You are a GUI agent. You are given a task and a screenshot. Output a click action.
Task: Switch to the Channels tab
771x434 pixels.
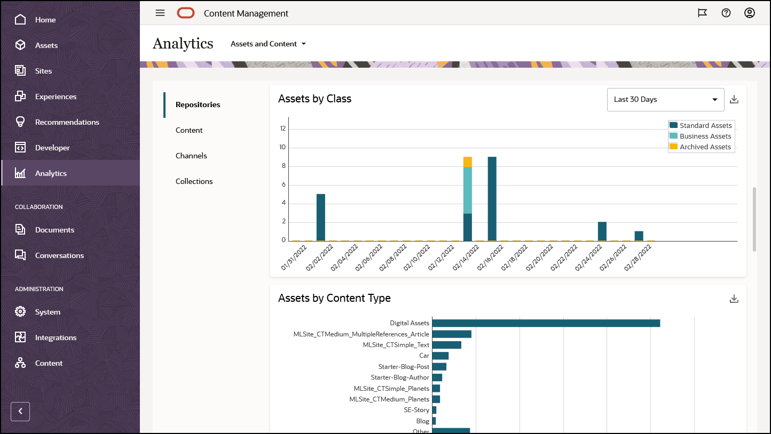[x=191, y=156]
